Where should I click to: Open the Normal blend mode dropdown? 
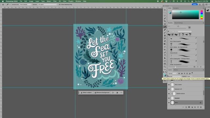tap(175, 76)
